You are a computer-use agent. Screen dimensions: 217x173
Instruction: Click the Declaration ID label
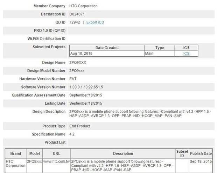53,14
